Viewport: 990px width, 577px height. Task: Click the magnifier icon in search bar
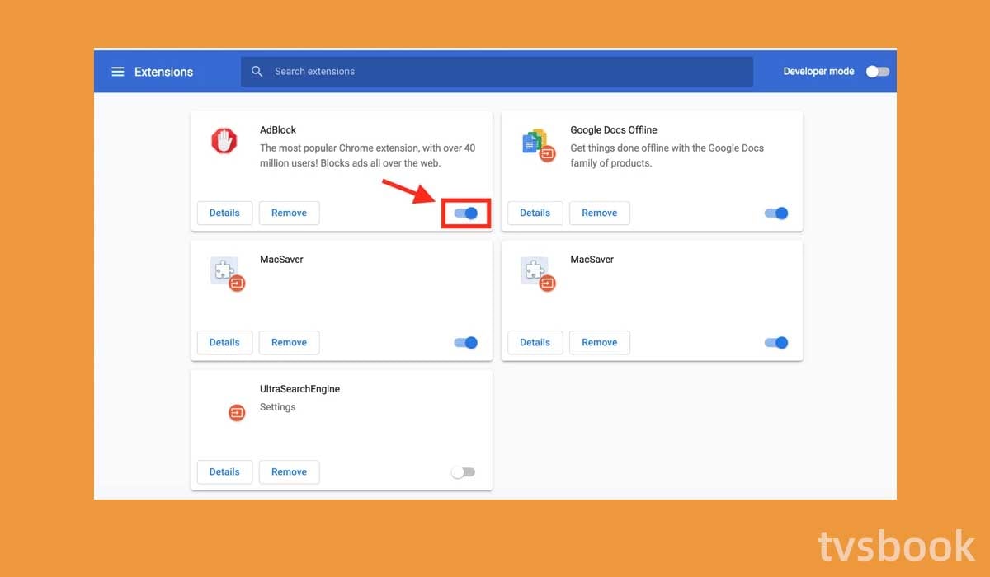tap(257, 72)
